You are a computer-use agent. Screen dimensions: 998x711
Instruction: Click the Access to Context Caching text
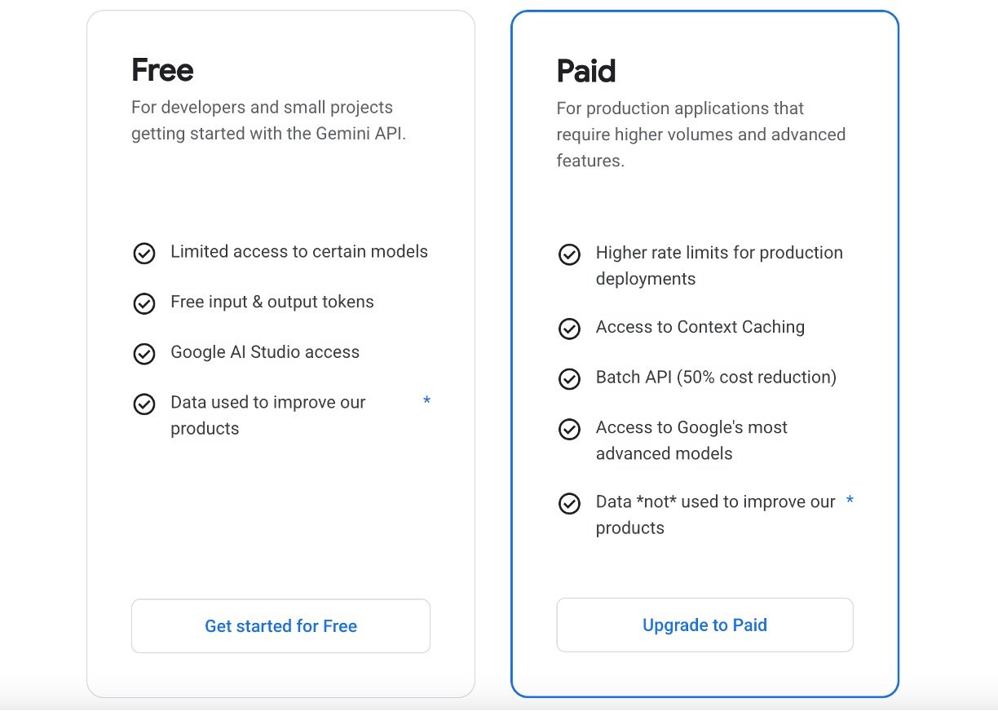(700, 327)
